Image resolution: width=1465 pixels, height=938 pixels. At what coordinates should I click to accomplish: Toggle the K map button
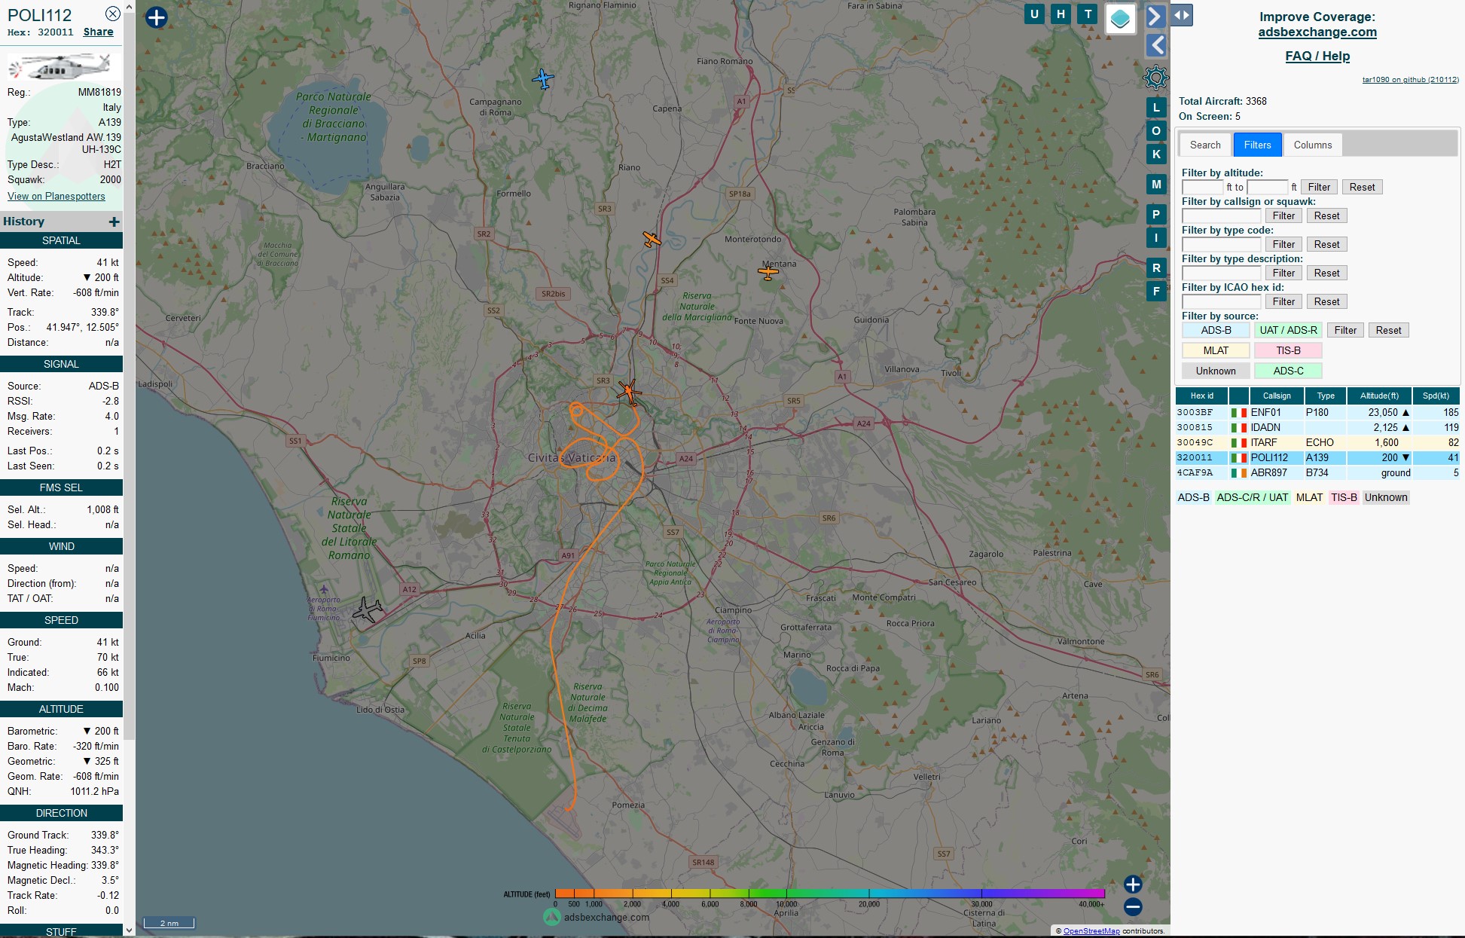coord(1156,154)
